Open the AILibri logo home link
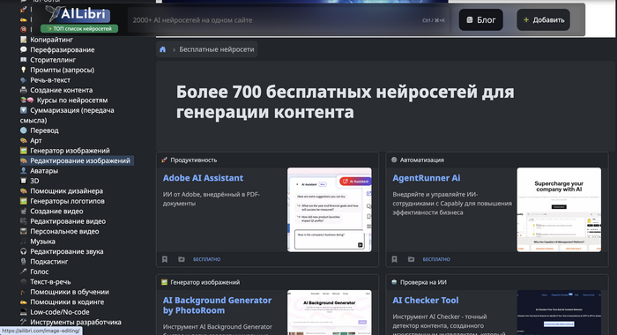 tap(78, 14)
